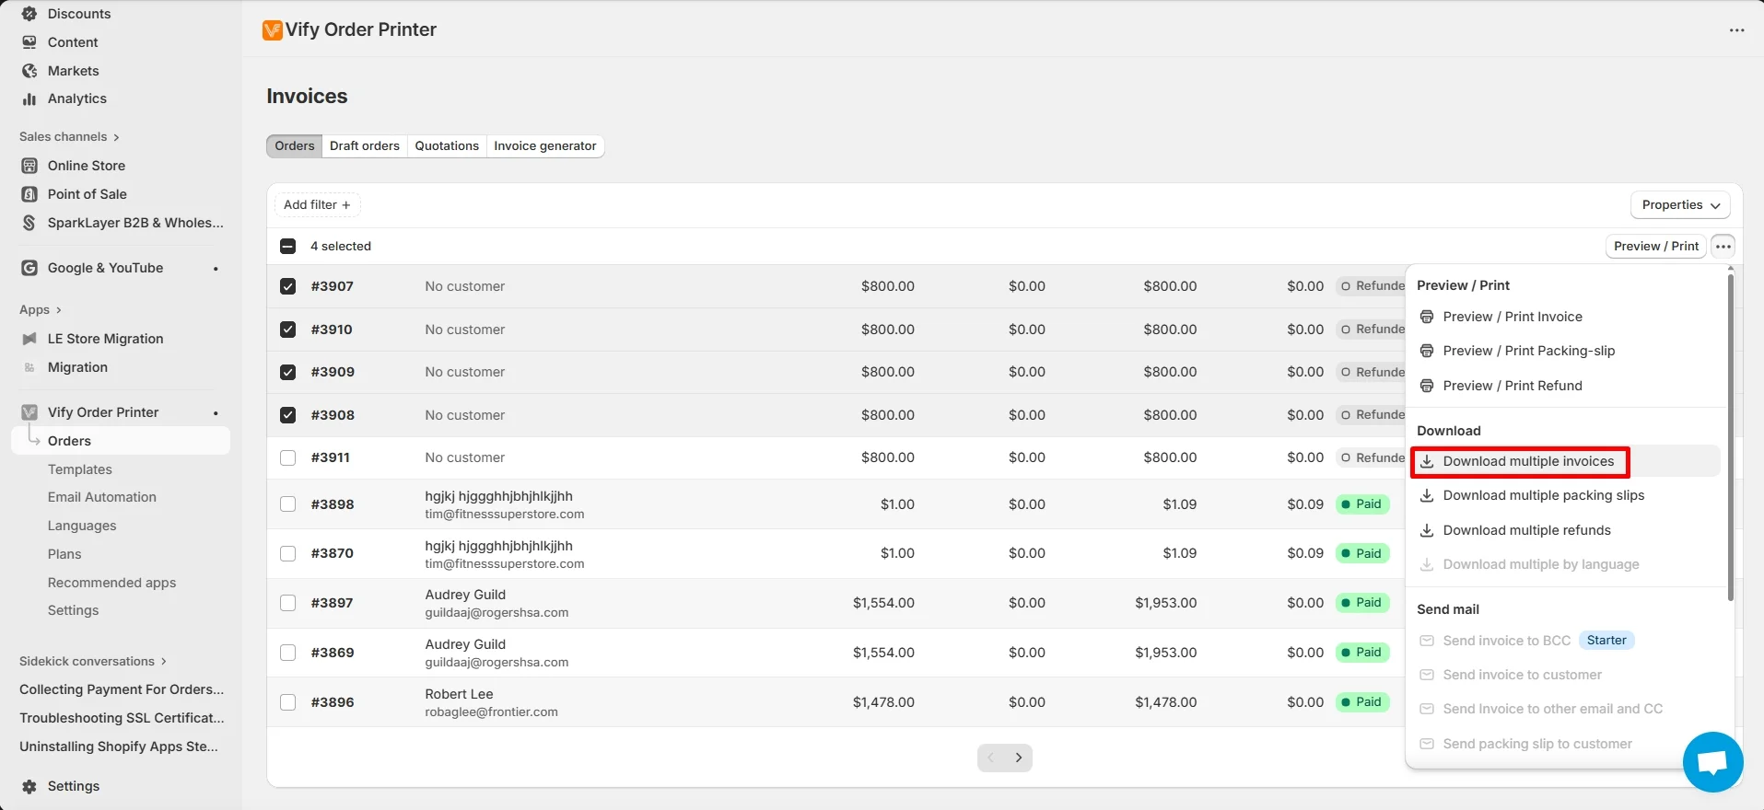Click the Preview / Print button

[1656, 247]
